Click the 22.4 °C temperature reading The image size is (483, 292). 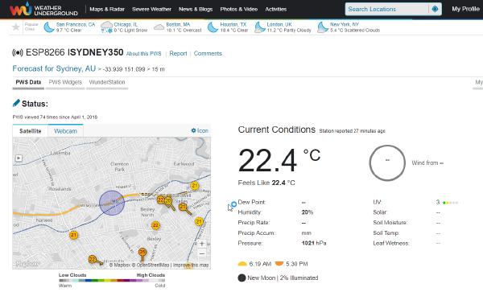[x=279, y=161]
